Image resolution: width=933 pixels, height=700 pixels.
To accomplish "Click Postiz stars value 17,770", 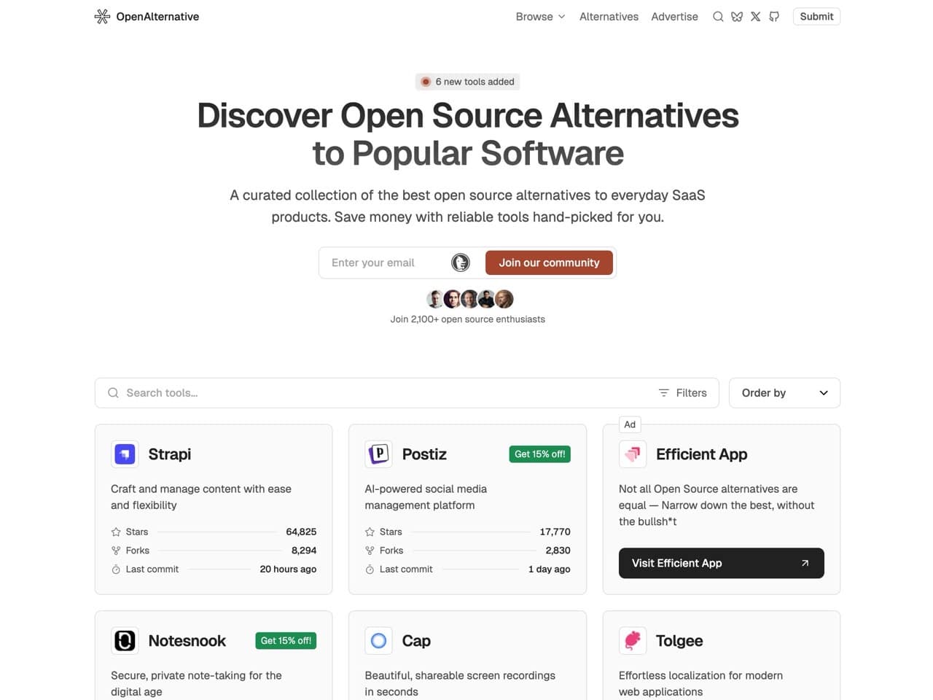I will click(x=555, y=532).
